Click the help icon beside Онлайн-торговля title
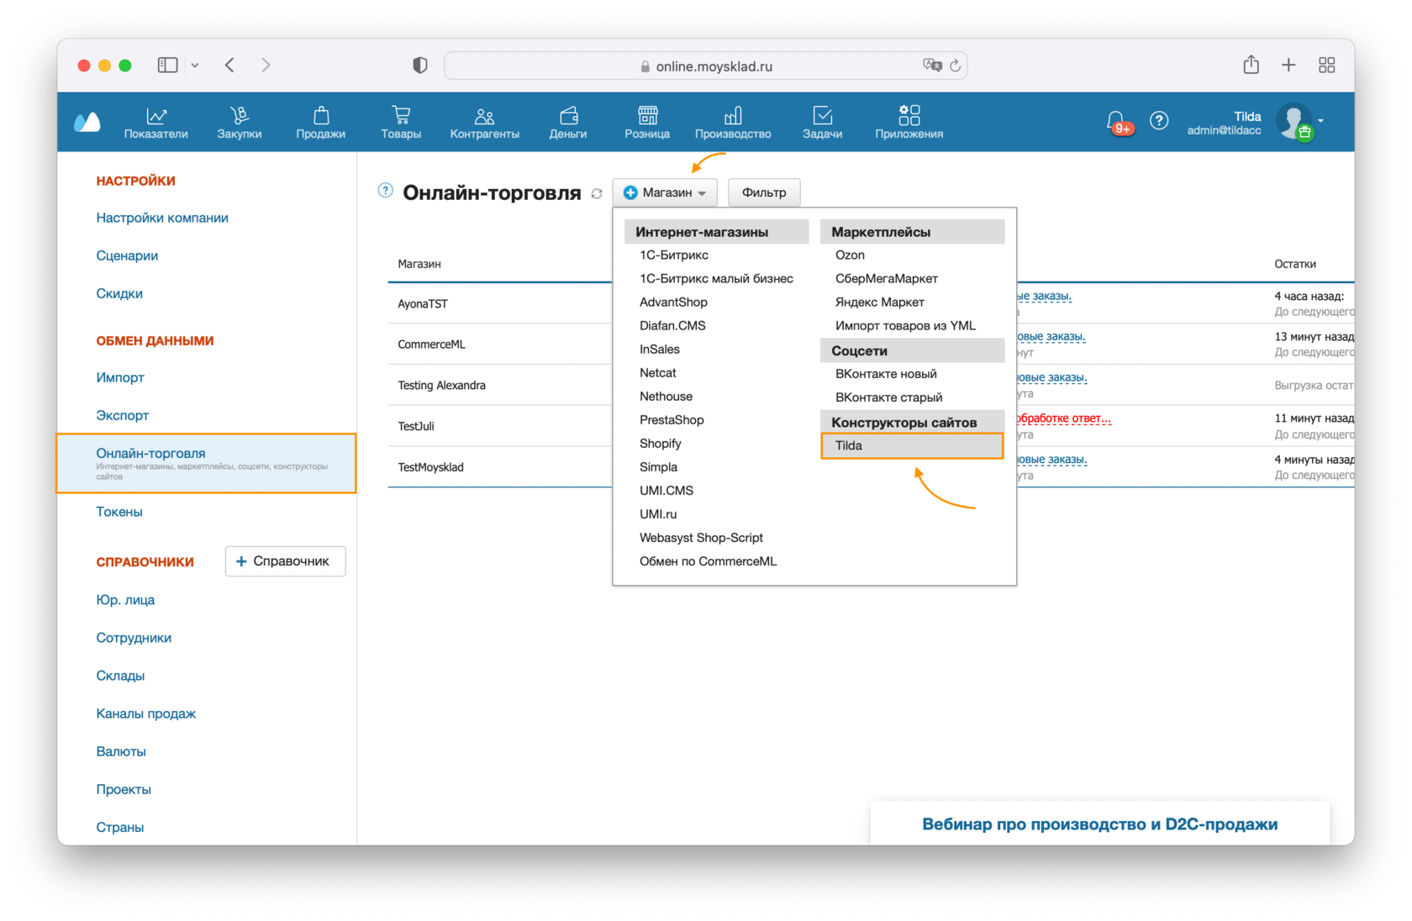The image size is (1412, 921). click(385, 191)
